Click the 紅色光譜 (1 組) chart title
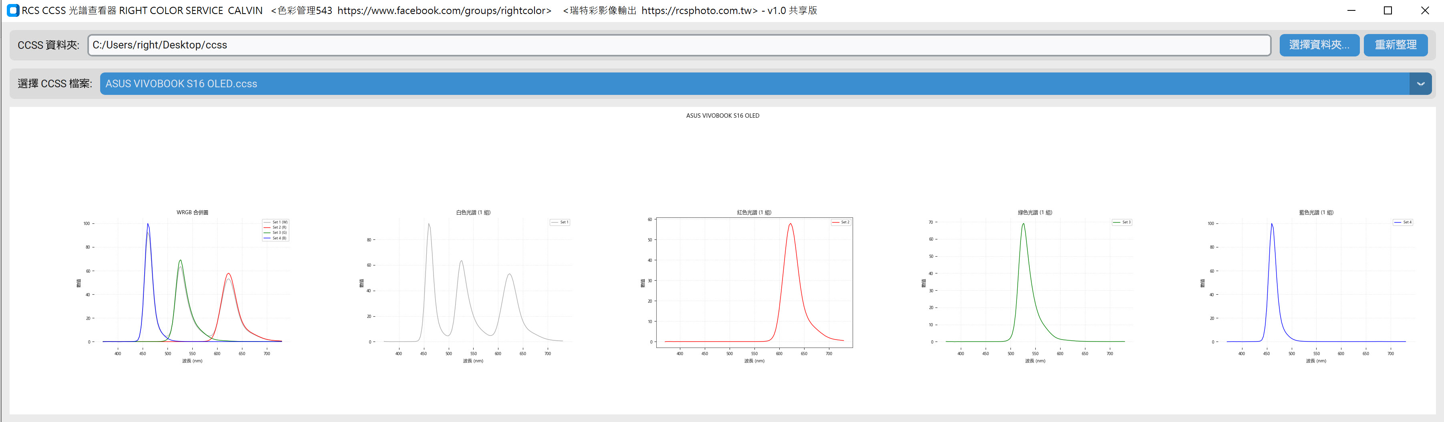The width and height of the screenshot is (1444, 422). tap(754, 212)
